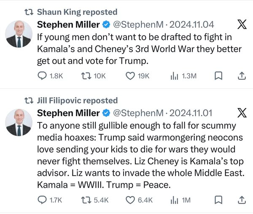Open the 2024.11.04 post timestamp
The image size is (253, 214).
pos(192,24)
